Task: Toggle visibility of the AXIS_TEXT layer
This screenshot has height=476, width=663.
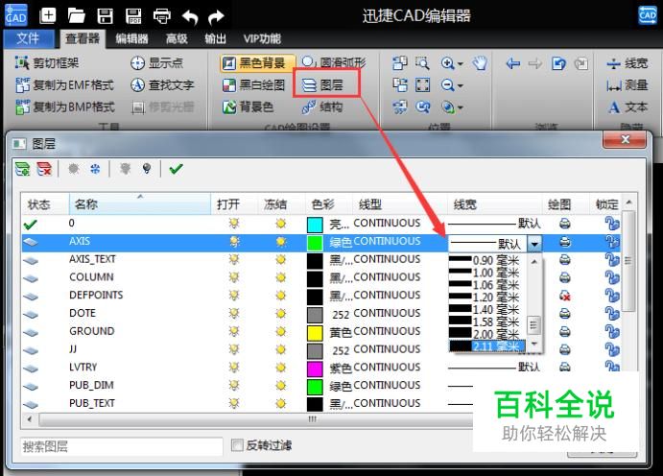Action: pos(234,259)
